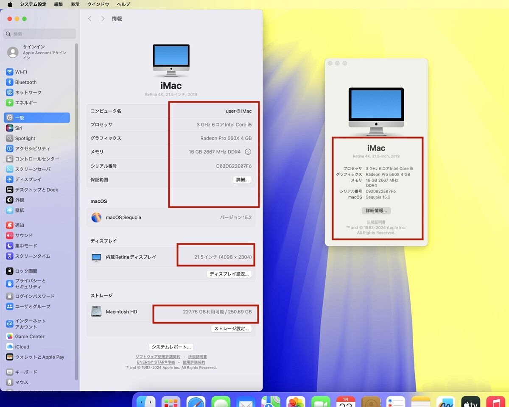The width and height of the screenshot is (509, 407).
Task: Open ウォレットとApple Pay settings
Action: [x=37, y=357]
